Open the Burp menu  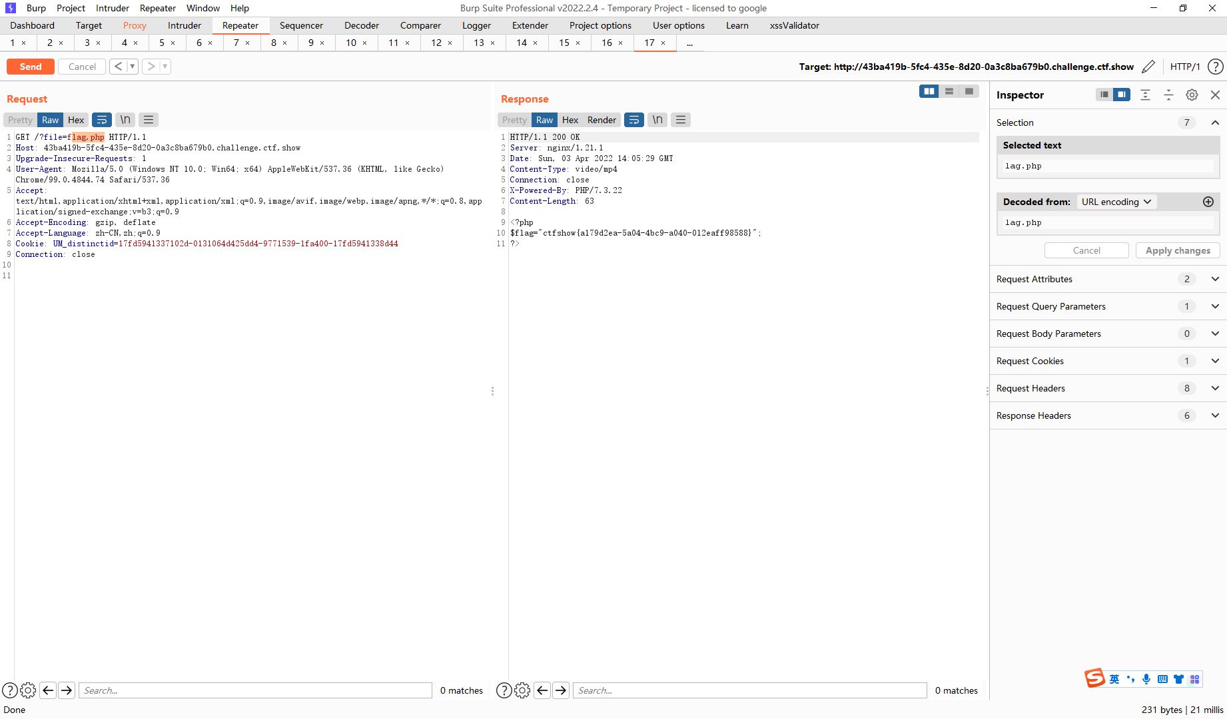tap(36, 8)
